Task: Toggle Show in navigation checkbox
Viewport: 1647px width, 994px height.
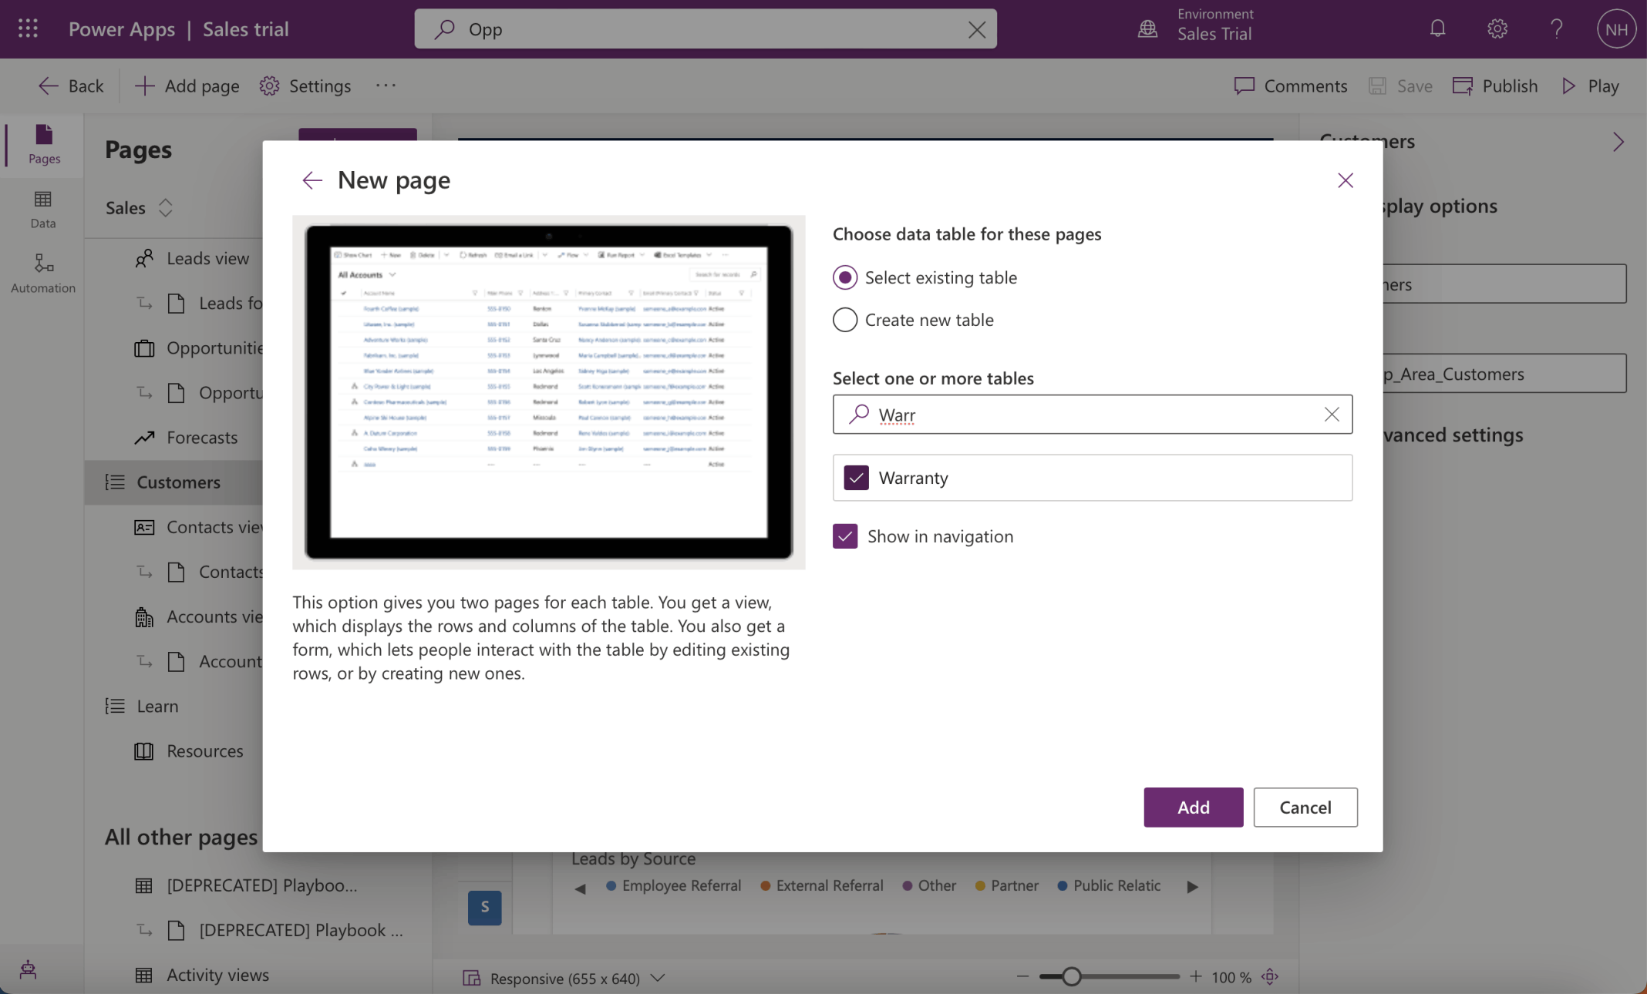Action: [845, 536]
